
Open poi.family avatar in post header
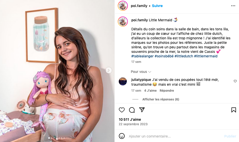pos(123,6)
